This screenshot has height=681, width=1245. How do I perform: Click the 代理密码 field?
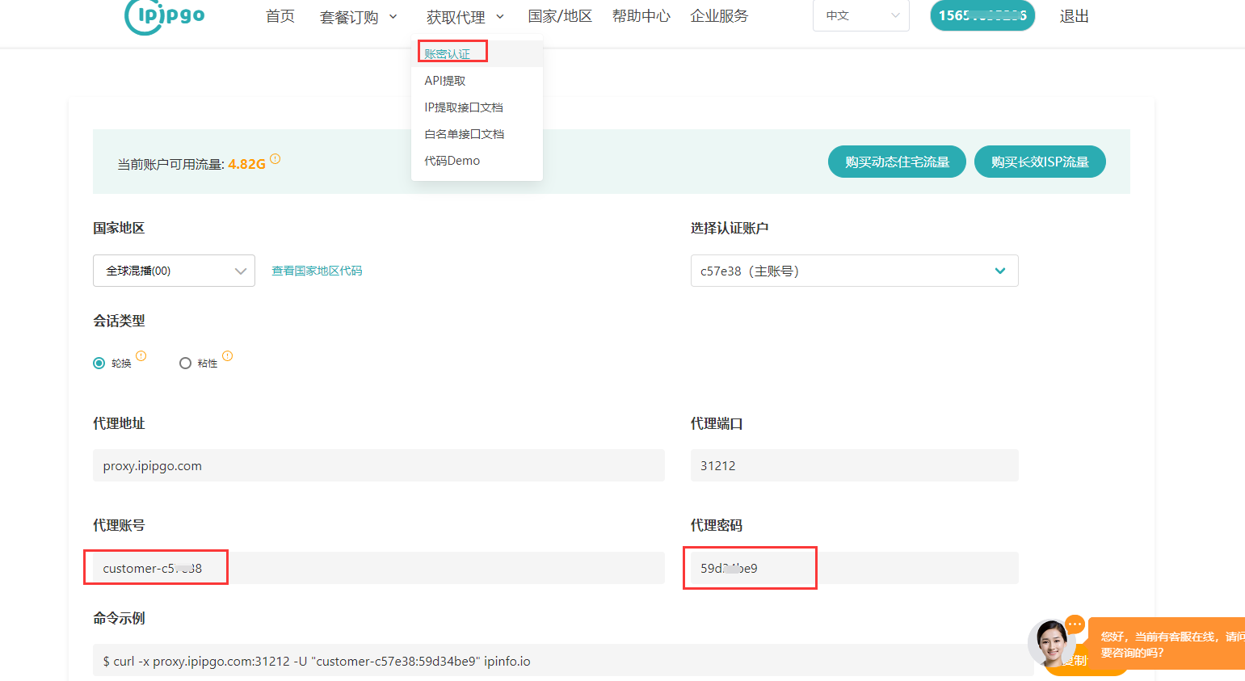(x=854, y=568)
